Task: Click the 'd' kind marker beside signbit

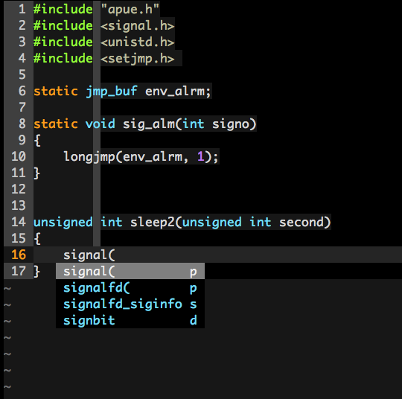Action: pyautogui.click(x=194, y=320)
